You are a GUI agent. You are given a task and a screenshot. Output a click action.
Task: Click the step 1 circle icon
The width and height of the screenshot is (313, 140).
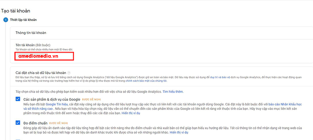(x=6, y=20)
